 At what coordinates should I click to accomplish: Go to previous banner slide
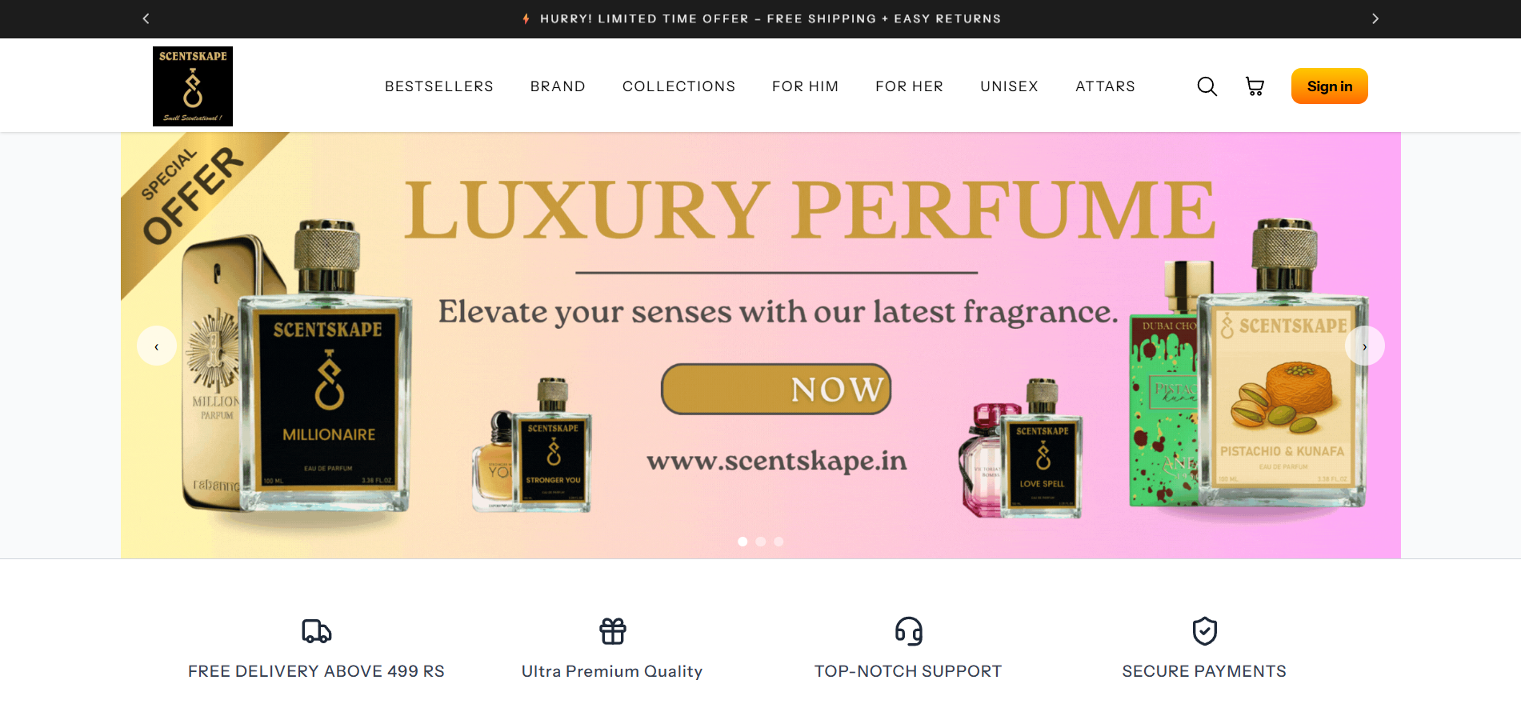point(157,346)
